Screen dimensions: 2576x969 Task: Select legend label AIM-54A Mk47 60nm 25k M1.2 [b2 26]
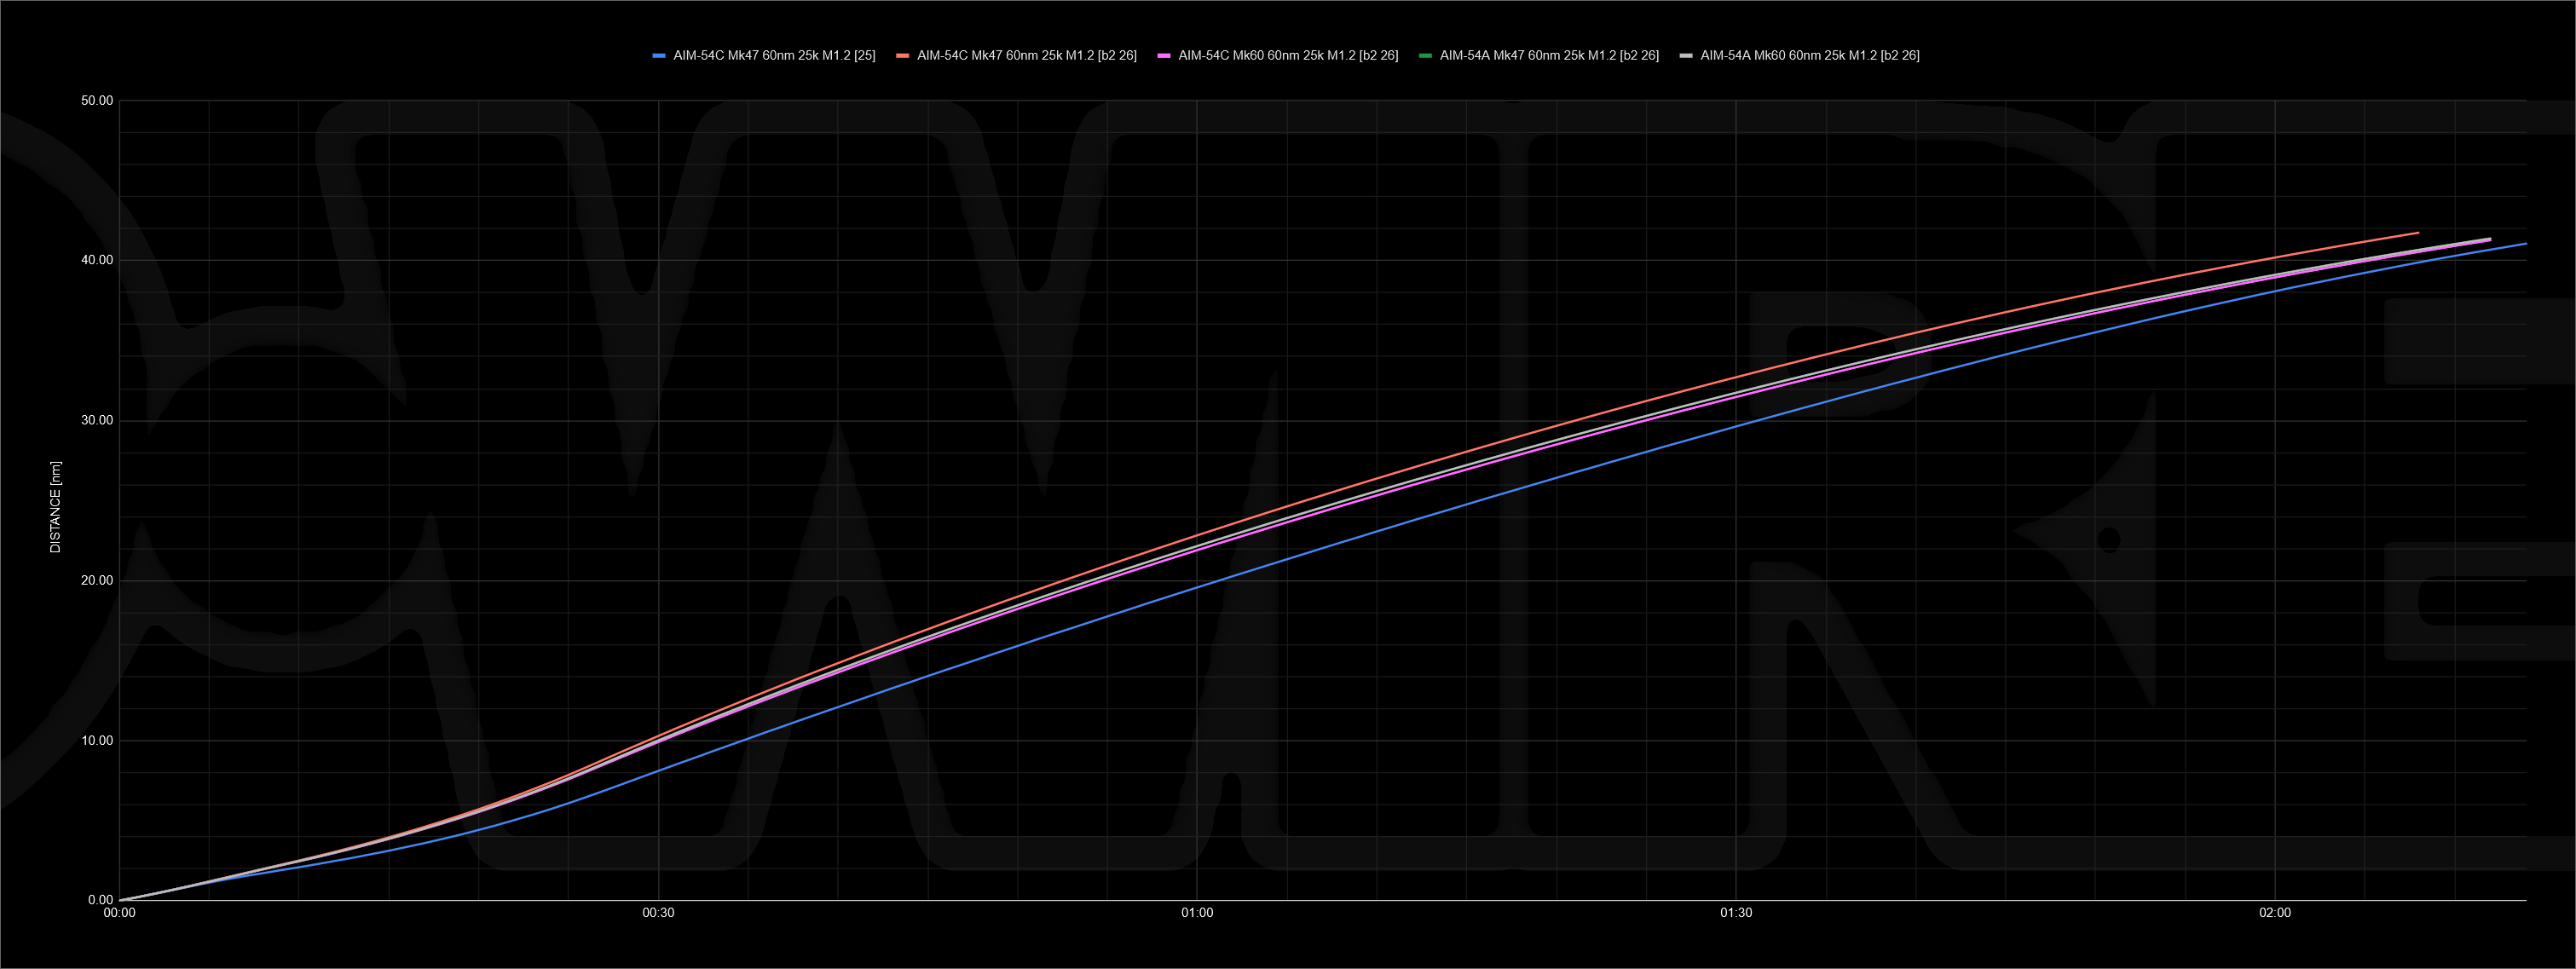click(x=1549, y=56)
